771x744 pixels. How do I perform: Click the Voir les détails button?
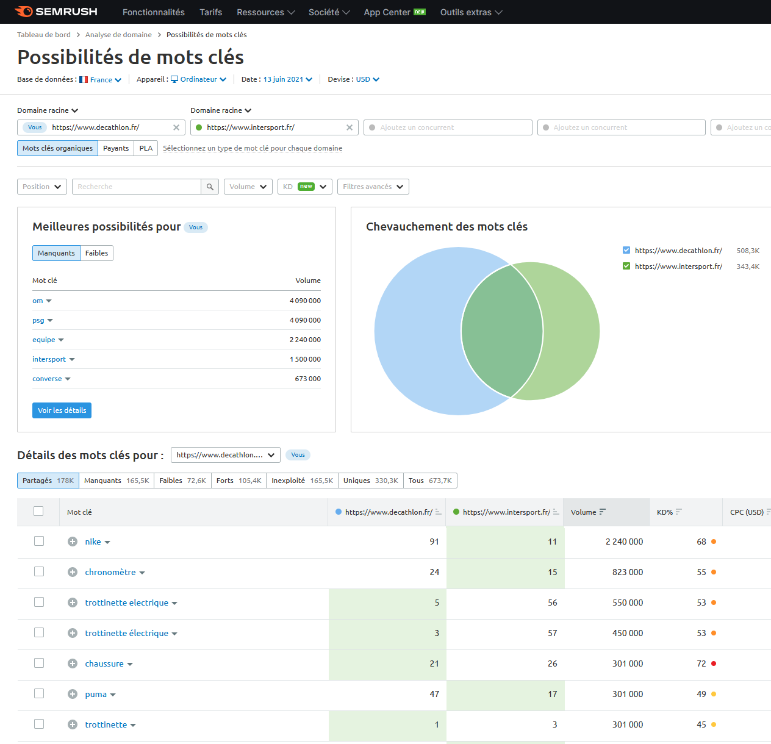[x=62, y=410]
